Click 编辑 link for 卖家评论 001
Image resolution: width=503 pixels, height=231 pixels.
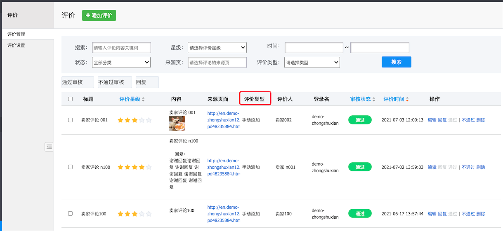[x=432, y=120]
